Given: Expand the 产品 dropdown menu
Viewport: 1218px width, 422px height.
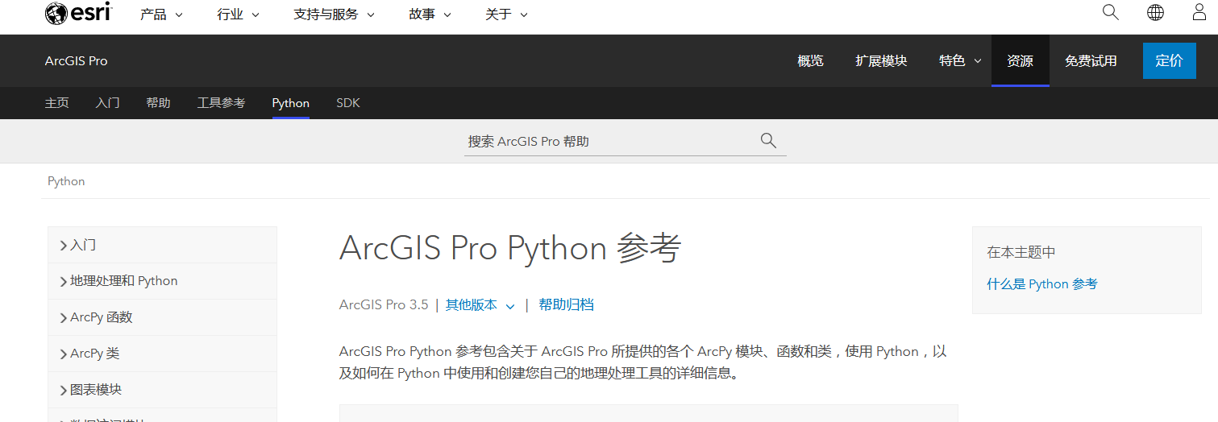Looking at the screenshot, I should 161,14.
